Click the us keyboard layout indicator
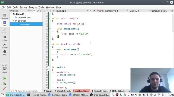This screenshot has height=97, width=174. point(155,95)
